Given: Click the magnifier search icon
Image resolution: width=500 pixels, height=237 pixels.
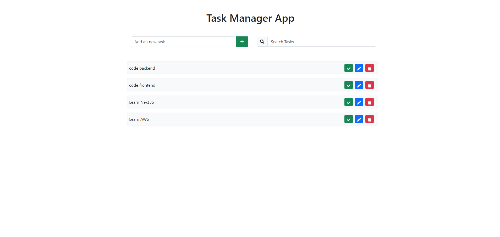Looking at the screenshot, I should (x=262, y=42).
